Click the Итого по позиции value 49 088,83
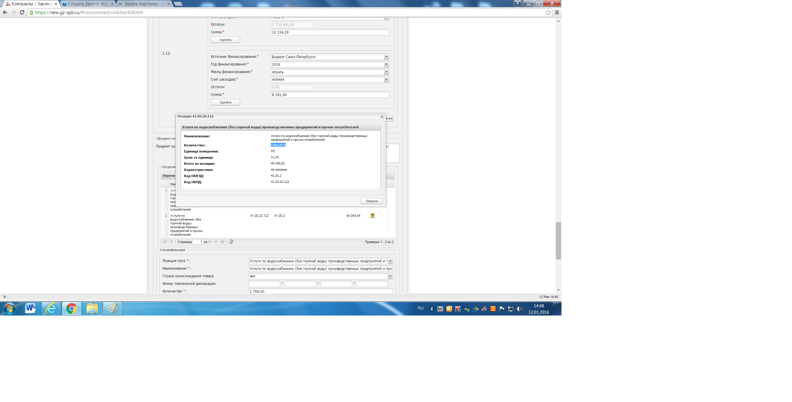The width and height of the screenshot is (792, 402). (x=278, y=163)
